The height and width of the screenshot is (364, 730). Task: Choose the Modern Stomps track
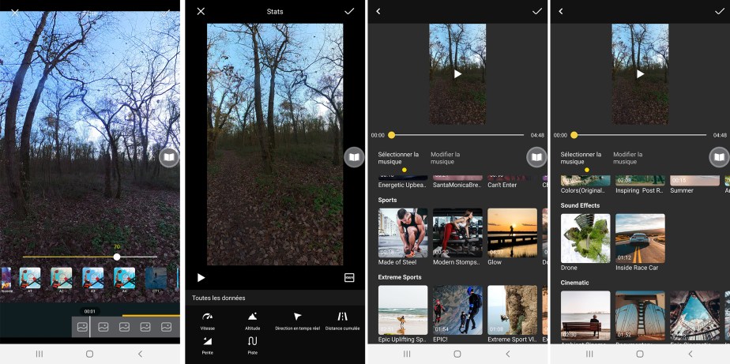click(x=457, y=237)
